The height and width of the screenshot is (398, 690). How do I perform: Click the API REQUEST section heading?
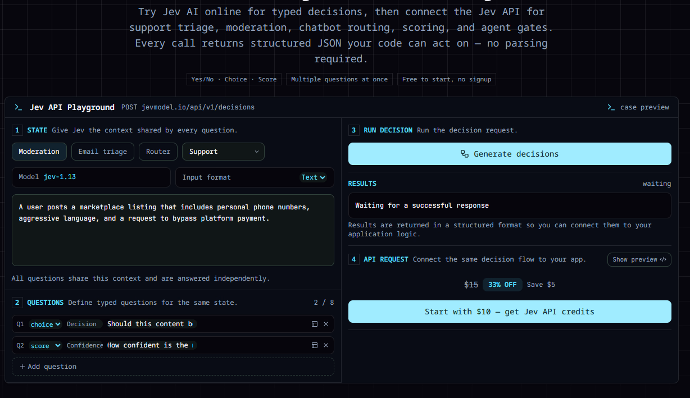(x=386, y=259)
